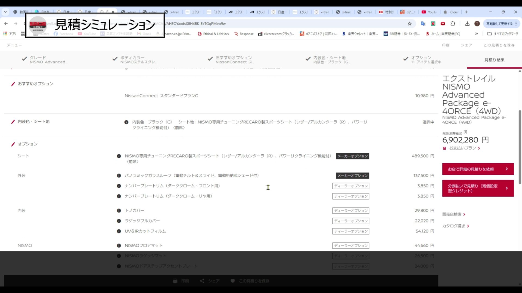Image resolution: width=522 pixels, height=293 pixels.
Task: Bookmark this page with the star icon
Action: point(410,24)
